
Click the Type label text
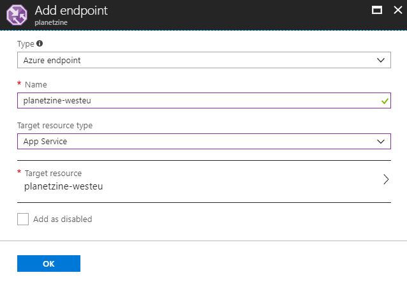coord(26,44)
